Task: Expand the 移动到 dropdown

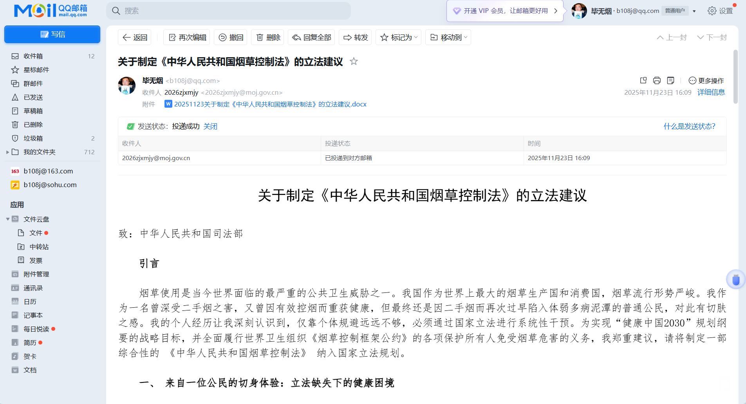Action: coord(448,38)
